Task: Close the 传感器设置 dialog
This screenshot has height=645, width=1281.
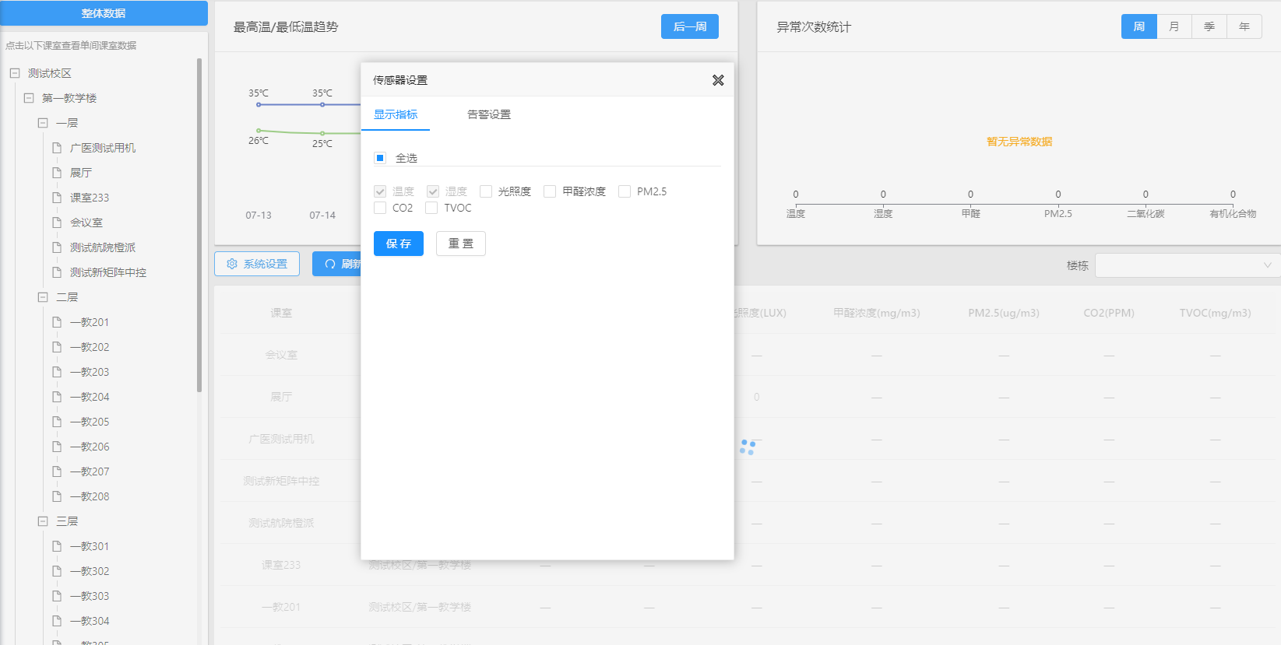Action: (x=718, y=80)
